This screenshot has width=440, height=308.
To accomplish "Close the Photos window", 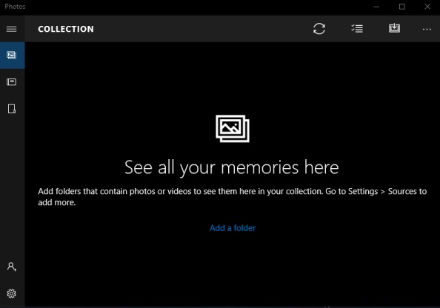I will 427,7.
